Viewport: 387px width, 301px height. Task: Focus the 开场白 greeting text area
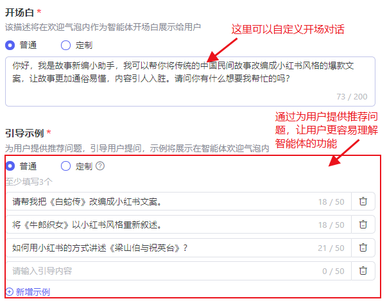(x=190, y=82)
